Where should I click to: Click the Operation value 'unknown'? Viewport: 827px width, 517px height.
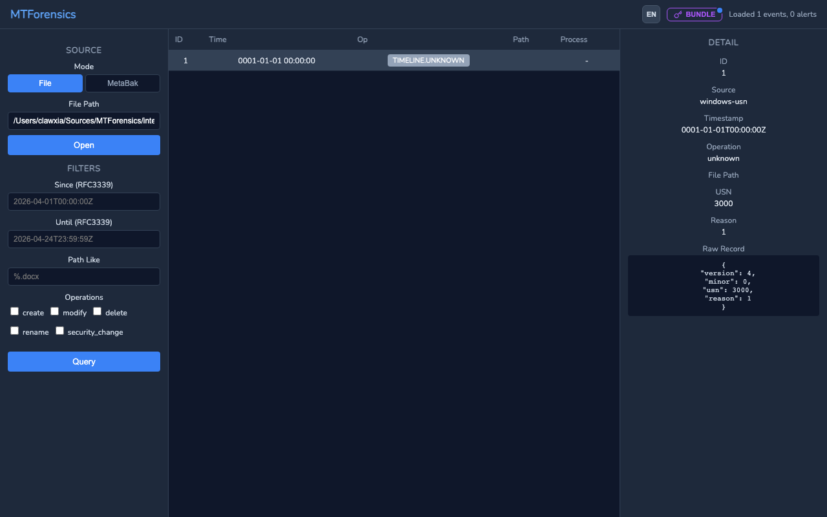pos(724,158)
